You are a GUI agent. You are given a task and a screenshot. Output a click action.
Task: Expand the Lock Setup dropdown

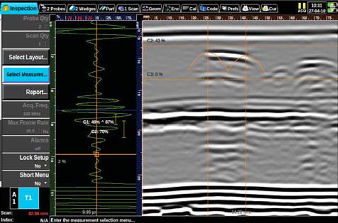click(25, 161)
